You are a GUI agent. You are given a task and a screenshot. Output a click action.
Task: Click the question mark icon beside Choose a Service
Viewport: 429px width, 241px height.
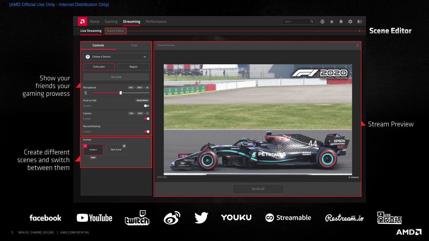tap(87, 57)
